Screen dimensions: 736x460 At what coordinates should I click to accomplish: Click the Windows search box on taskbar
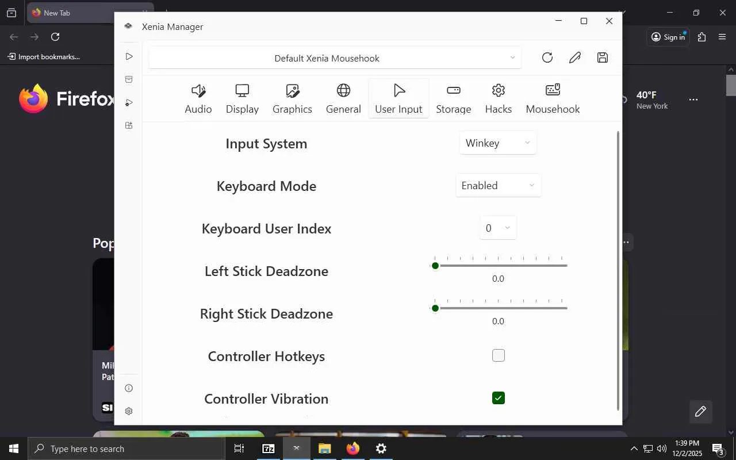point(126,448)
